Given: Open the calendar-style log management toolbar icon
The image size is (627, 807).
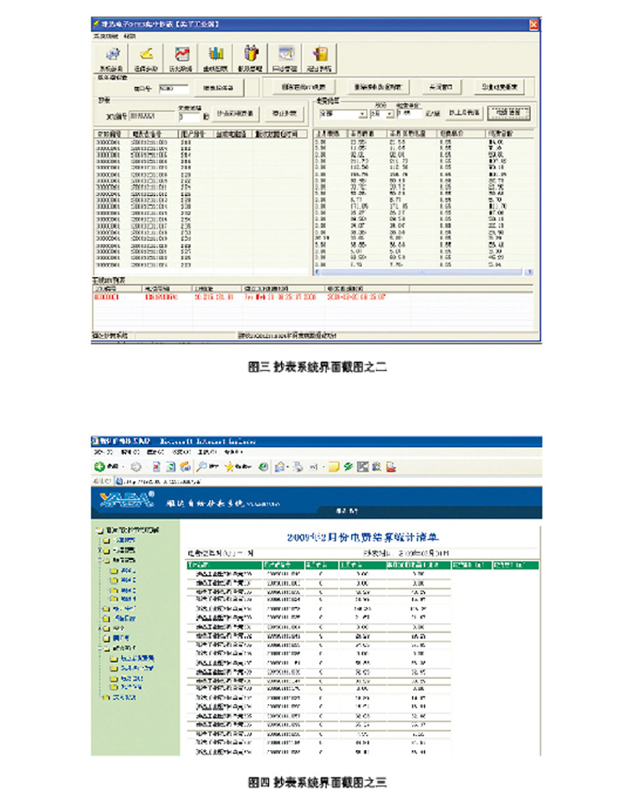Looking at the screenshot, I should coord(285,58).
